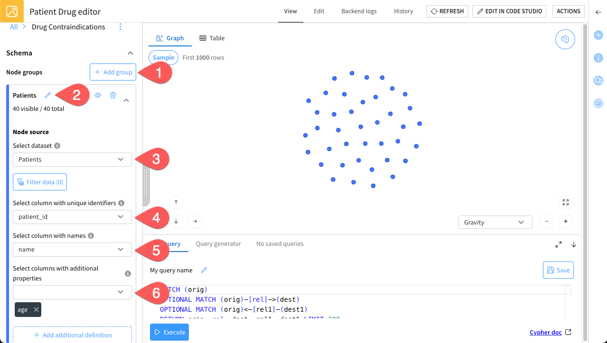607x343 pixels.
Task: Open the Gravity layout dropdown
Action: pyautogui.click(x=495, y=222)
